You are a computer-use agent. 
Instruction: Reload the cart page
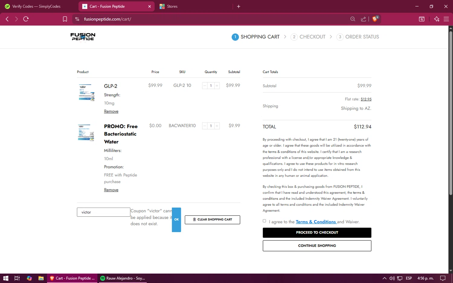tap(26, 19)
